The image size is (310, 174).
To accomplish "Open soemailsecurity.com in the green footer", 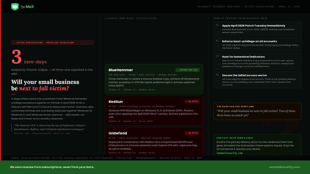I will point(284,167).
